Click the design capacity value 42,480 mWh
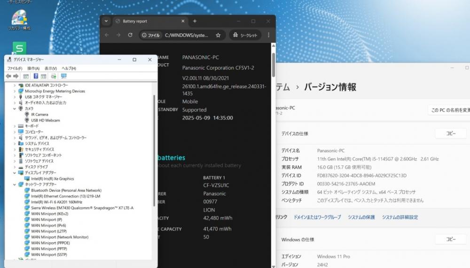The image size is (470, 268). 218,218
